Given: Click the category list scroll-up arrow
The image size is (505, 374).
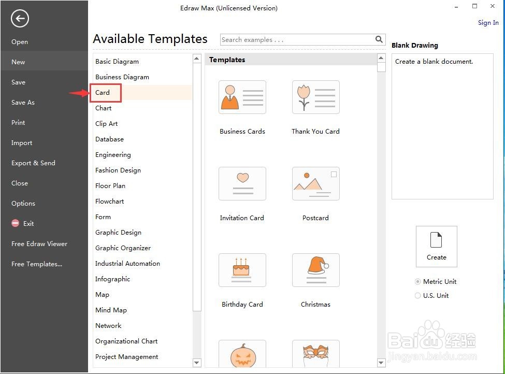Looking at the screenshot, I should tap(196, 59).
